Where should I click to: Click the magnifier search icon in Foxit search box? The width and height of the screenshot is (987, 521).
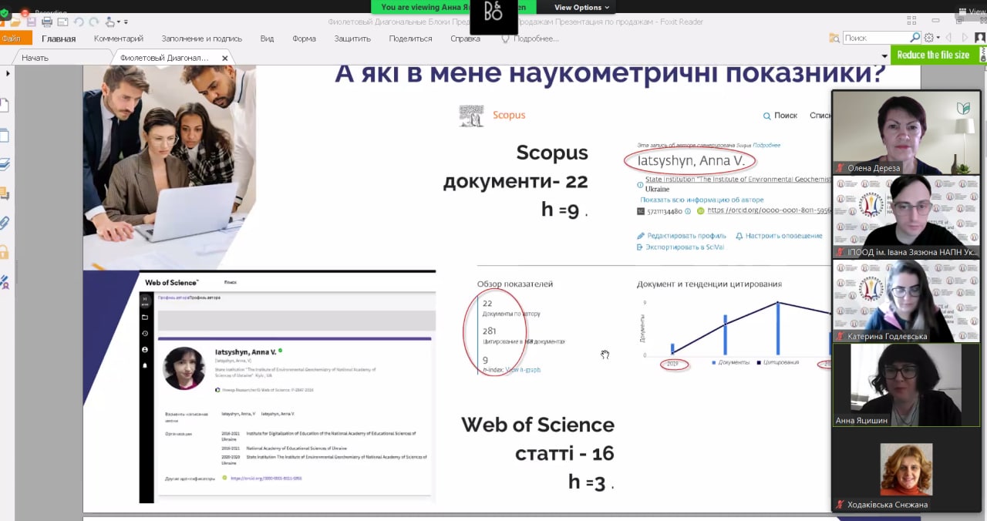pos(915,38)
